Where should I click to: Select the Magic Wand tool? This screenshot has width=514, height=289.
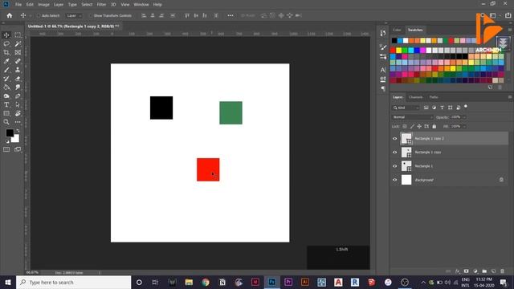click(18, 44)
